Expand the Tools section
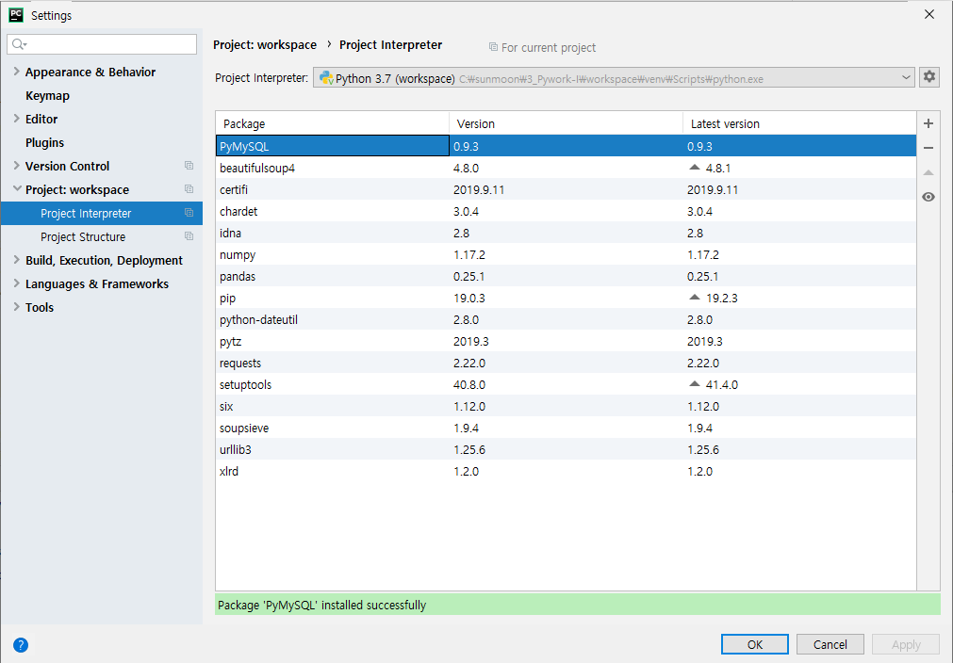Screen dimensions: 953x663 (16, 307)
